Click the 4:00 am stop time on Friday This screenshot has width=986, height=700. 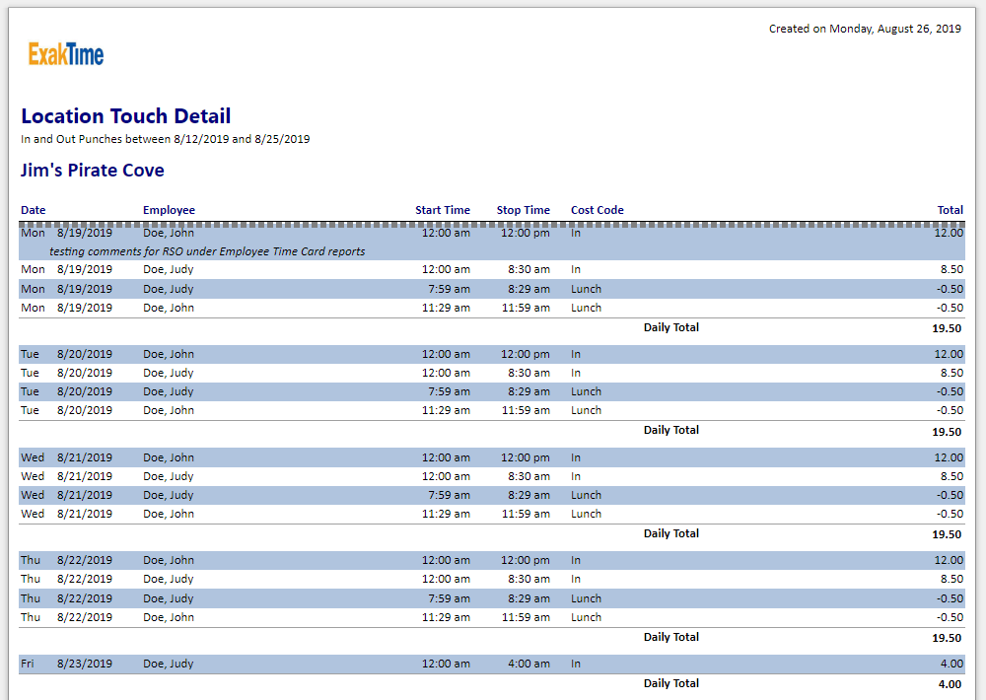coord(528,664)
